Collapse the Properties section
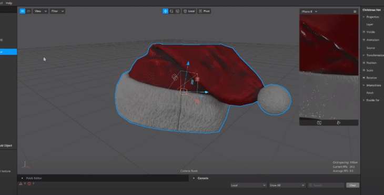The height and width of the screenshot is (195, 384). pyautogui.click(x=363, y=17)
